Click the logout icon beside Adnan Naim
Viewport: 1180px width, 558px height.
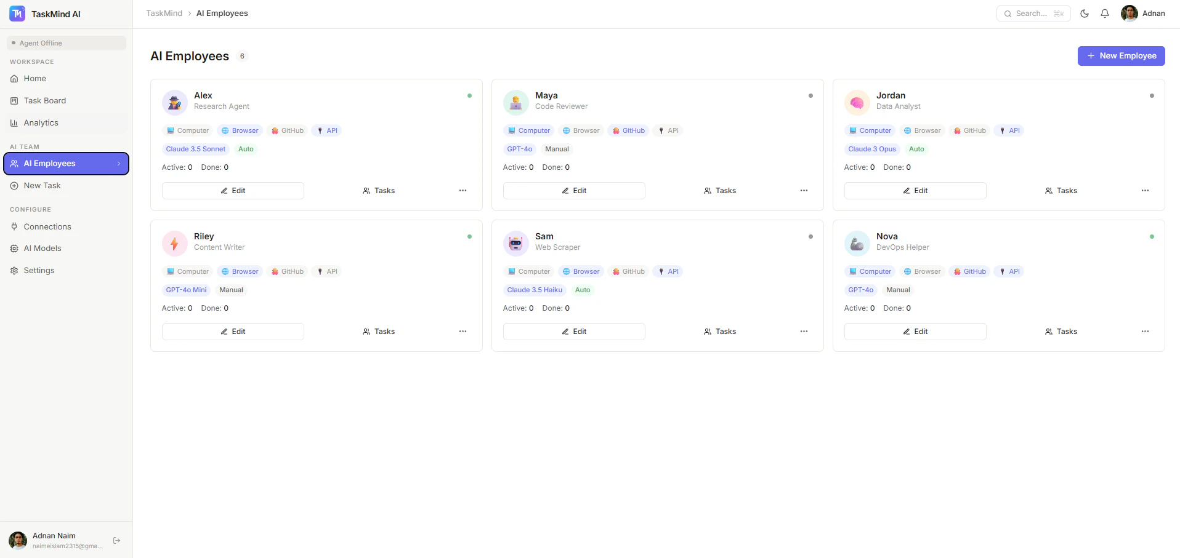click(117, 541)
